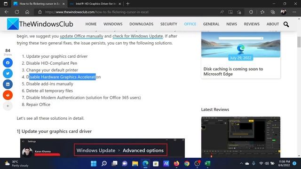Open 'Disk caching is coming soon' article

coord(233,71)
